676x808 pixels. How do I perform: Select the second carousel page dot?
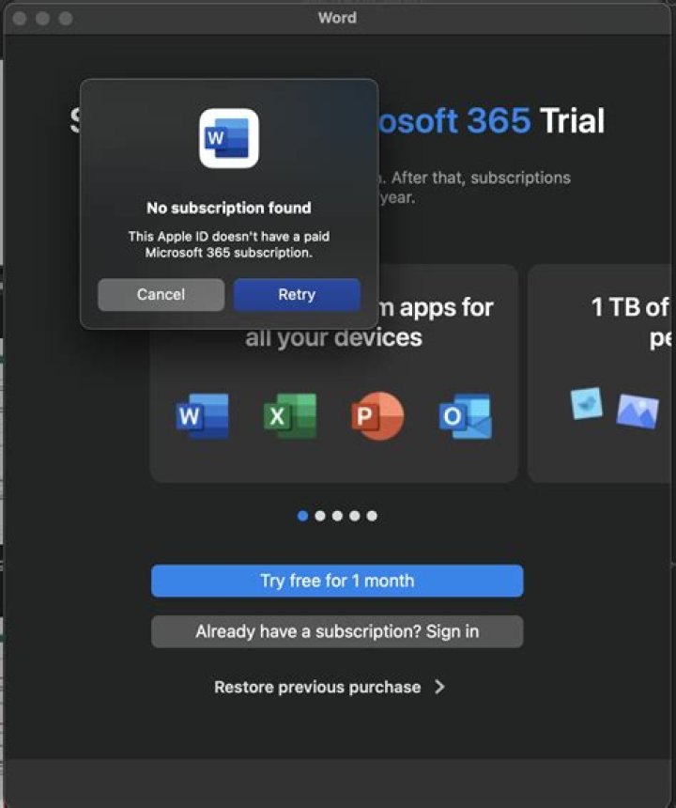pyautogui.click(x=320, y=516)
